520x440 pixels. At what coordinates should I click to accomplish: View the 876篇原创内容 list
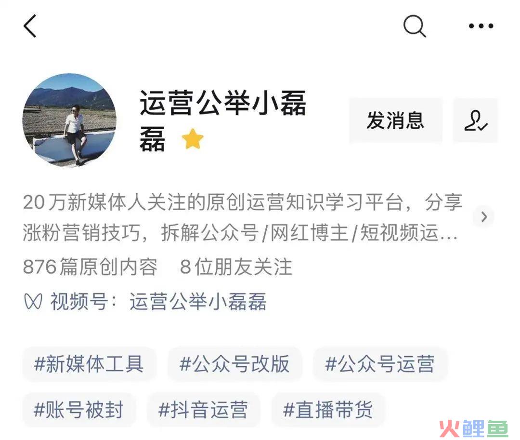click(90, 267)
